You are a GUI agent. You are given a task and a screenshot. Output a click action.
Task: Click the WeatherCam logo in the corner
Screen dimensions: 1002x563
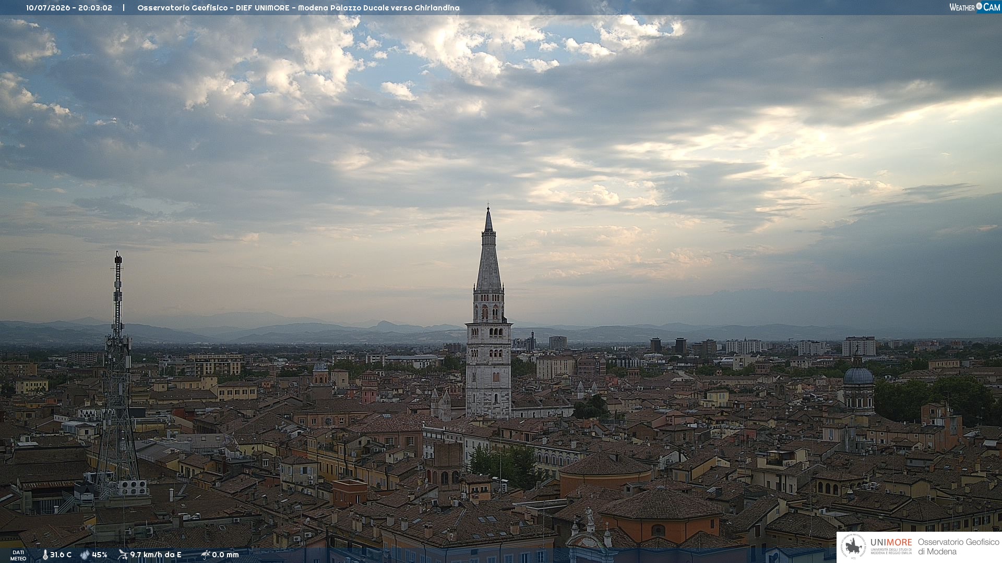pyautogui.click(x=974, y=7)
